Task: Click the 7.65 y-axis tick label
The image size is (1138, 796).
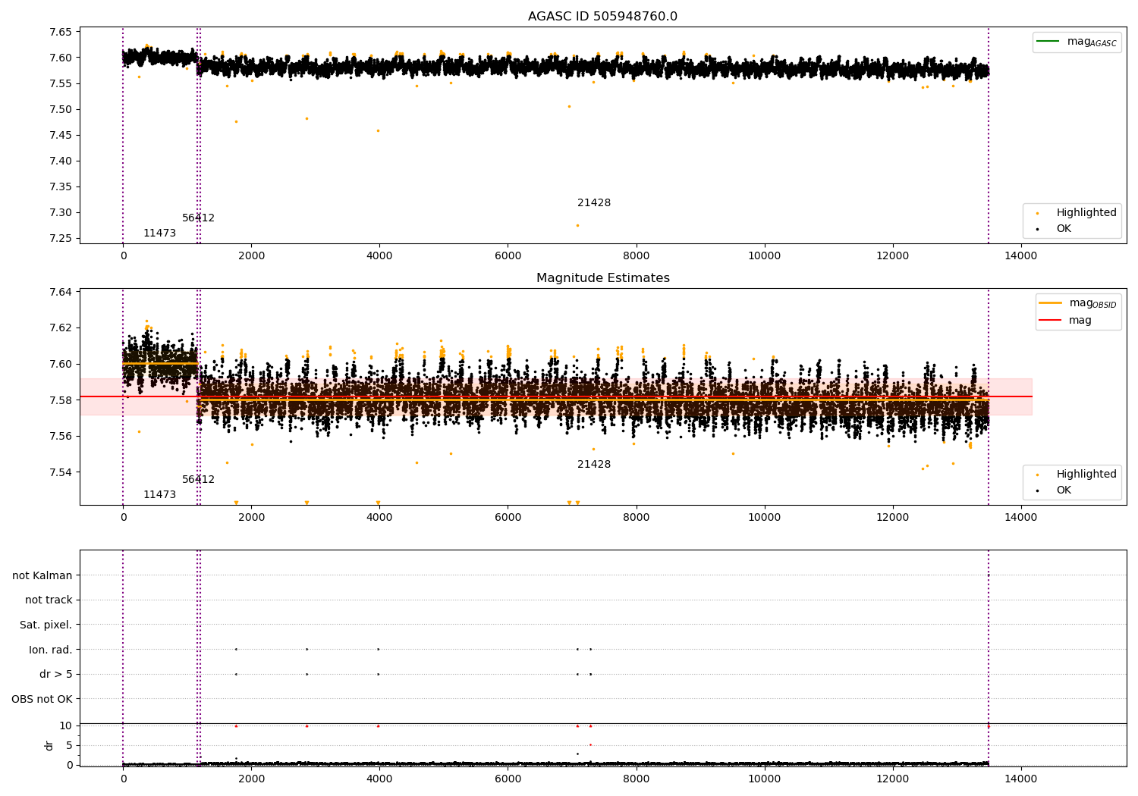Action: [61, 32]
